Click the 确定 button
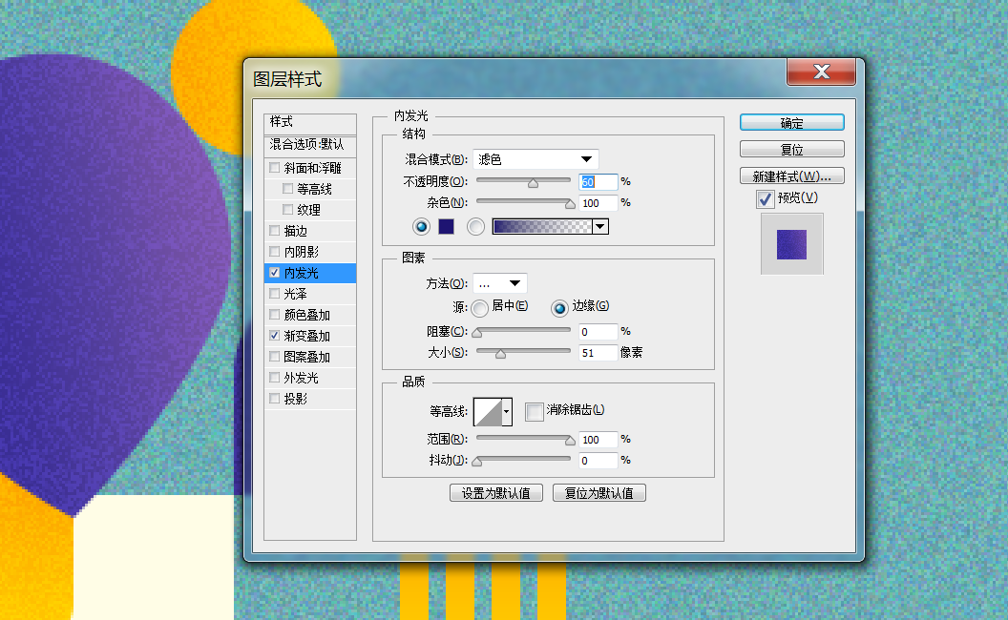Viewport: 1008px width, 620px height. (791, 123)
